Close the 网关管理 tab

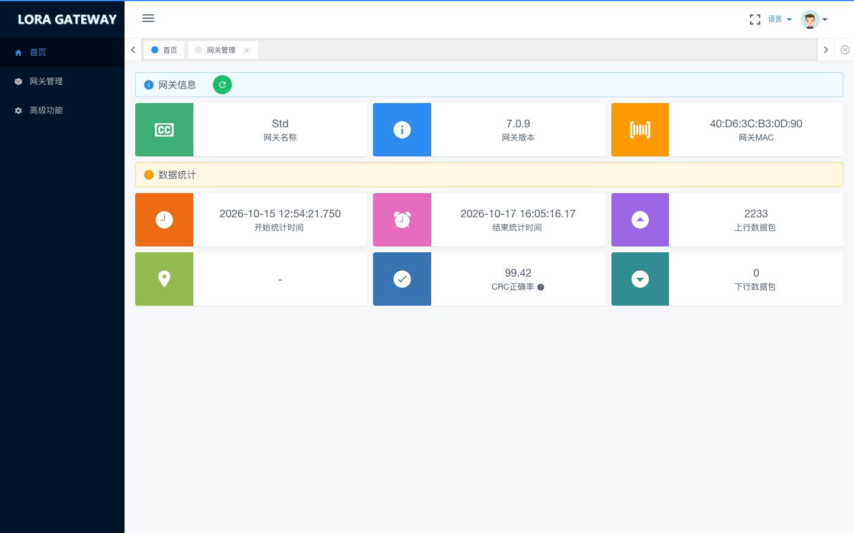[x=247, y=50]
